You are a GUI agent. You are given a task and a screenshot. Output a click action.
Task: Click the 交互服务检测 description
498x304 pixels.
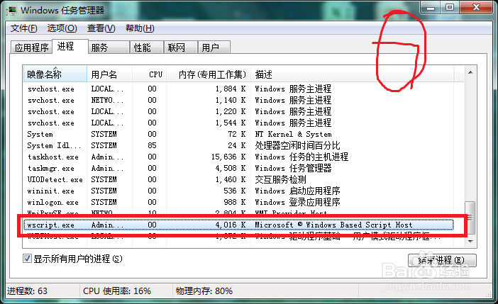point(280,179)
